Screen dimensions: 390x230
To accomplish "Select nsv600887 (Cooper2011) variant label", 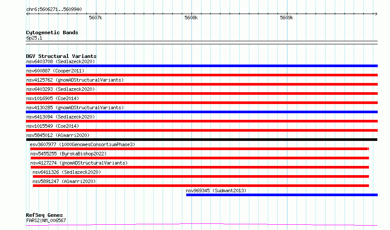I will click(x=55, y=71).
